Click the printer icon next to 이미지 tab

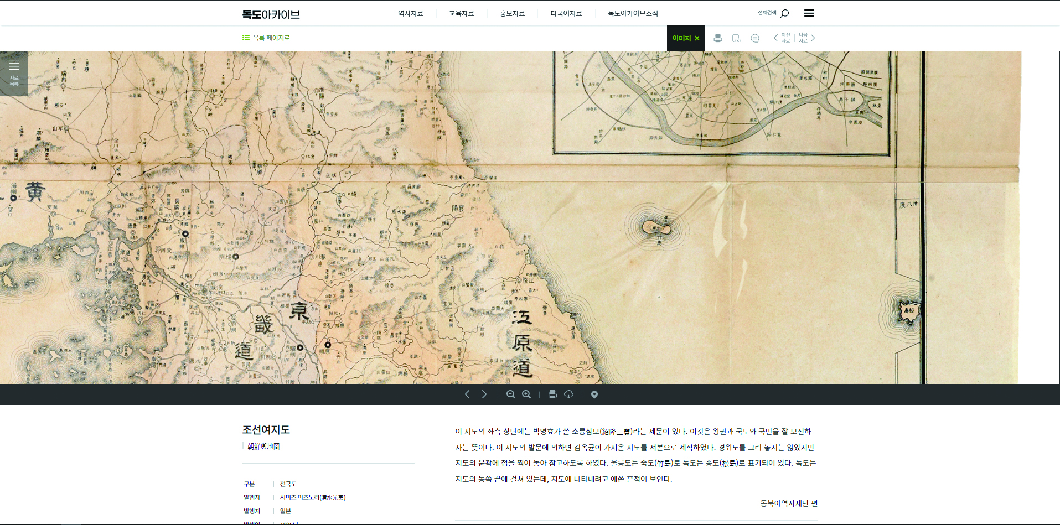click(718, 38)
